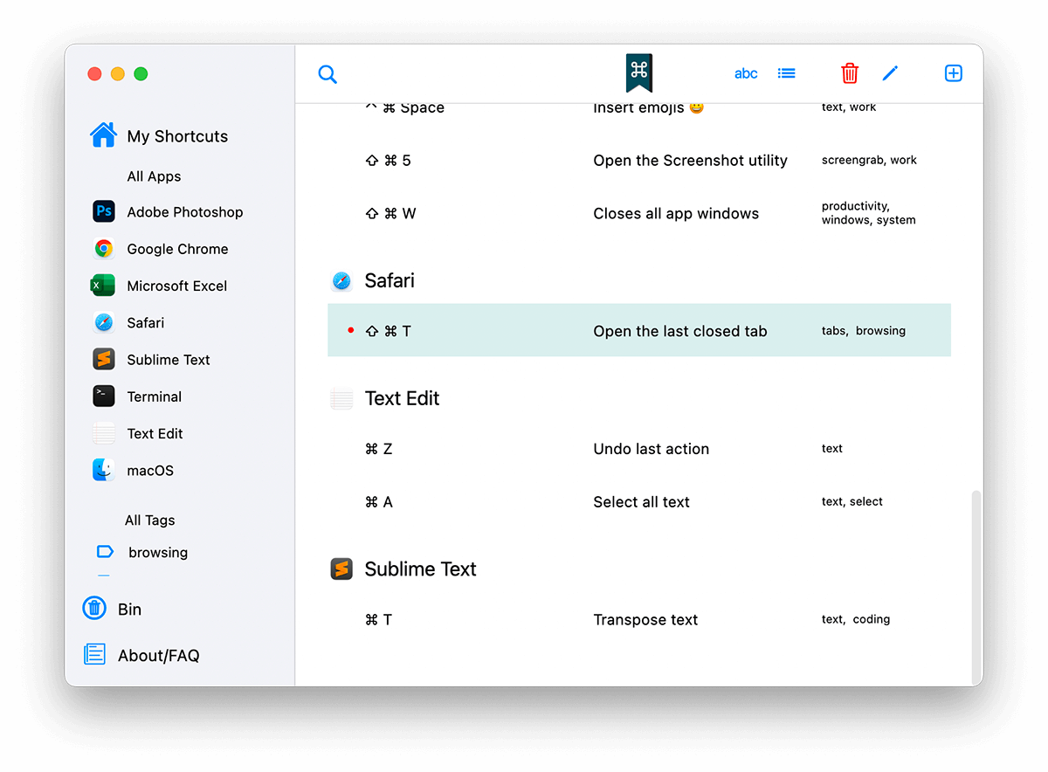Viewport: 1048px width, 772px height.
Task: Filter by Terminal label
Action: pos(155,396)
